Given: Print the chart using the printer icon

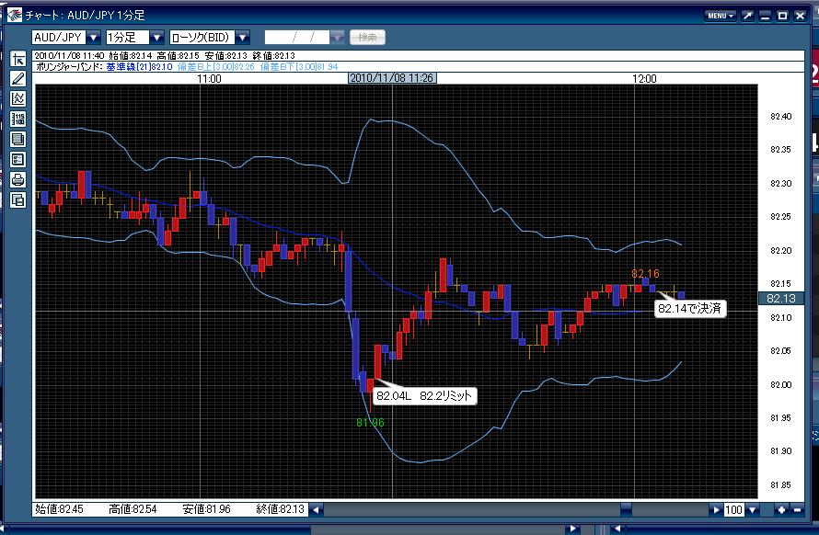Looking at the screenshot, I should (x=17, y=179).
